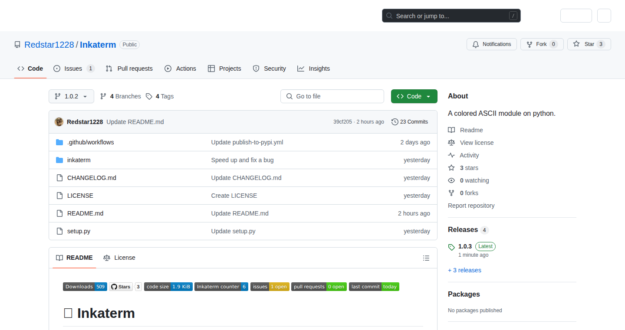Focus the Search or jump to field
The width and height of the screenshot is (625, 330).
pyautogui.click(x=451, y=16)
